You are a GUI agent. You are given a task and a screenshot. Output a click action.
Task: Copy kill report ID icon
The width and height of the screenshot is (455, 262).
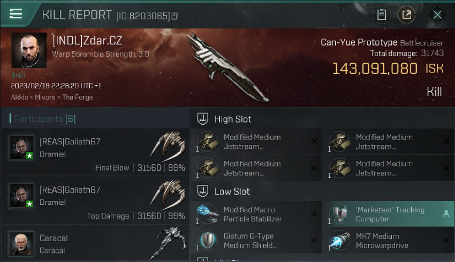coord(174,16)
